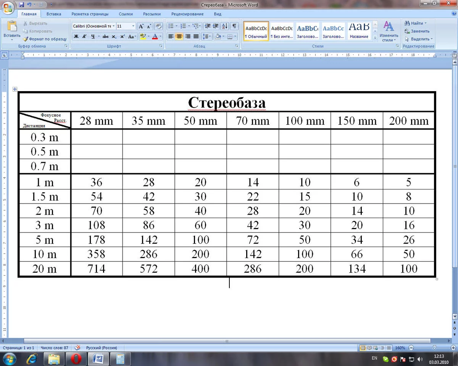458x366 pixels.
Task: Increase paragraph indent
Action: tap(216, 26)
